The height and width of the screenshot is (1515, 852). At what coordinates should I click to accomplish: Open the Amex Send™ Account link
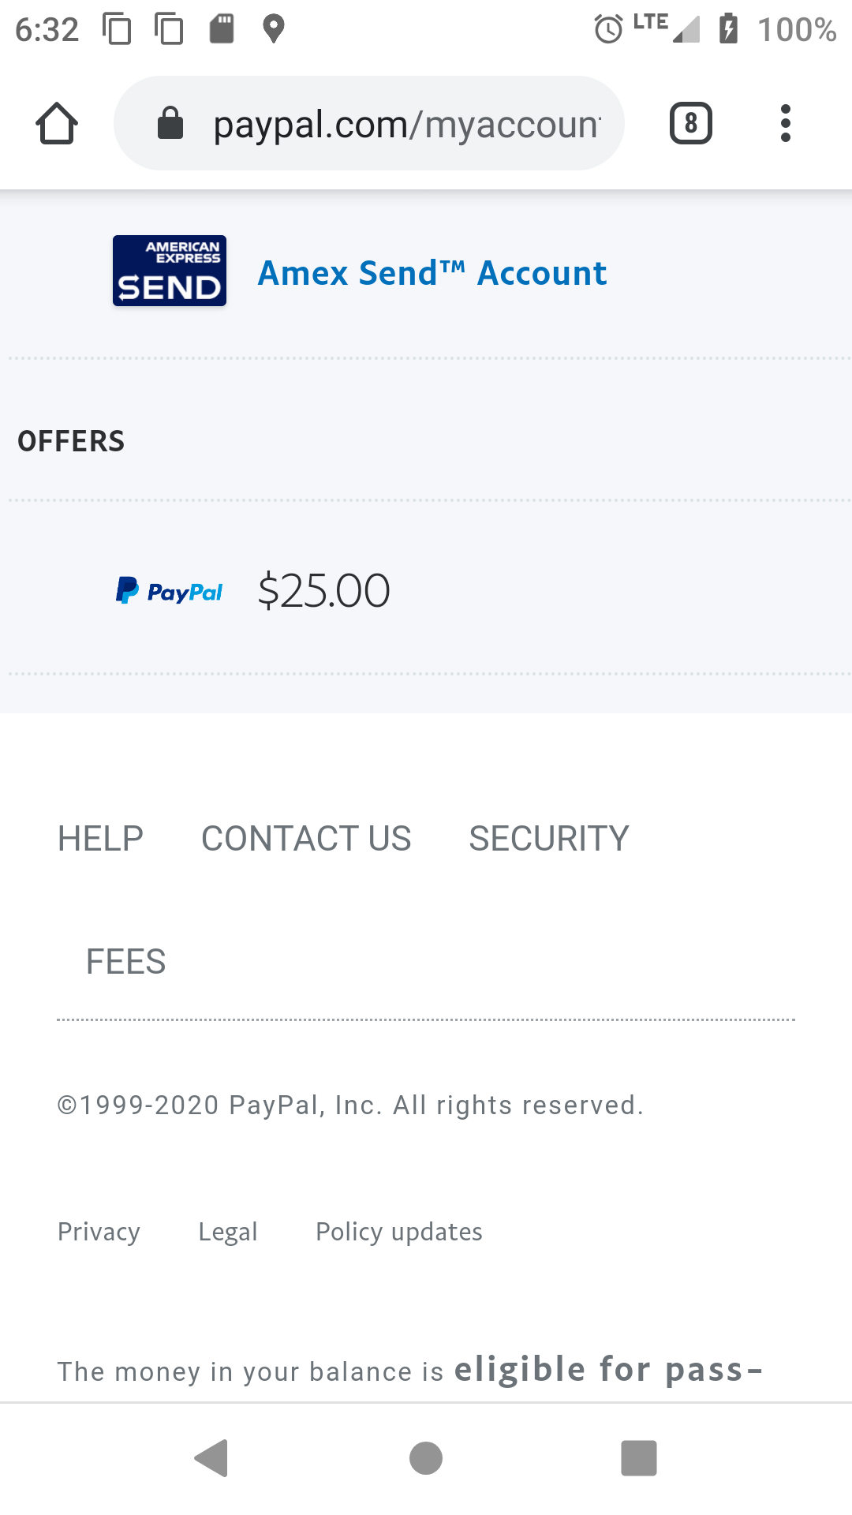(x=432, y=274)
